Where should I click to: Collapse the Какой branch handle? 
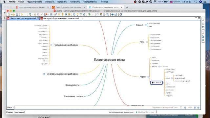[x=146, y=25]
